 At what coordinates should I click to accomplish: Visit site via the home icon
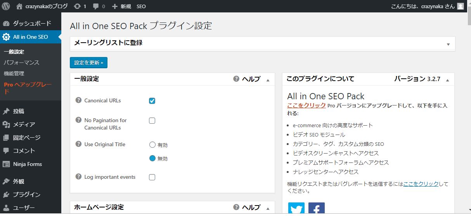pos(19,6)
